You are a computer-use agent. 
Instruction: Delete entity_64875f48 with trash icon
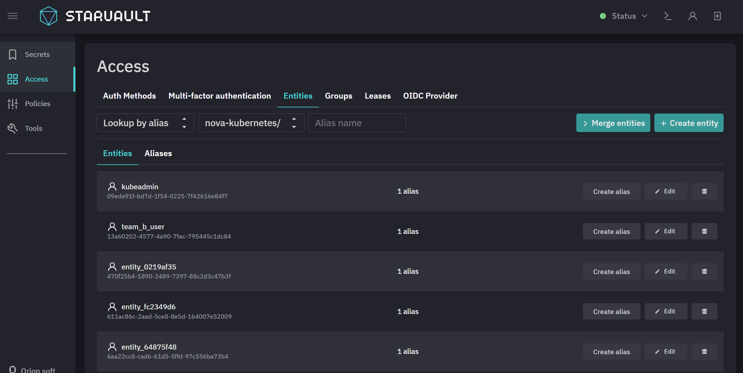point(704,352)
